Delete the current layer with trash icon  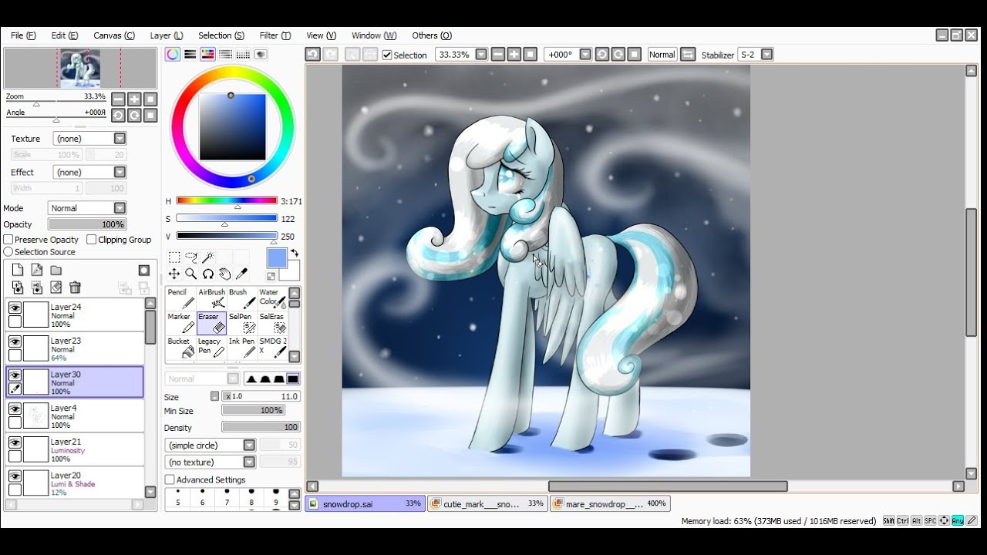(x=75, y=288)
